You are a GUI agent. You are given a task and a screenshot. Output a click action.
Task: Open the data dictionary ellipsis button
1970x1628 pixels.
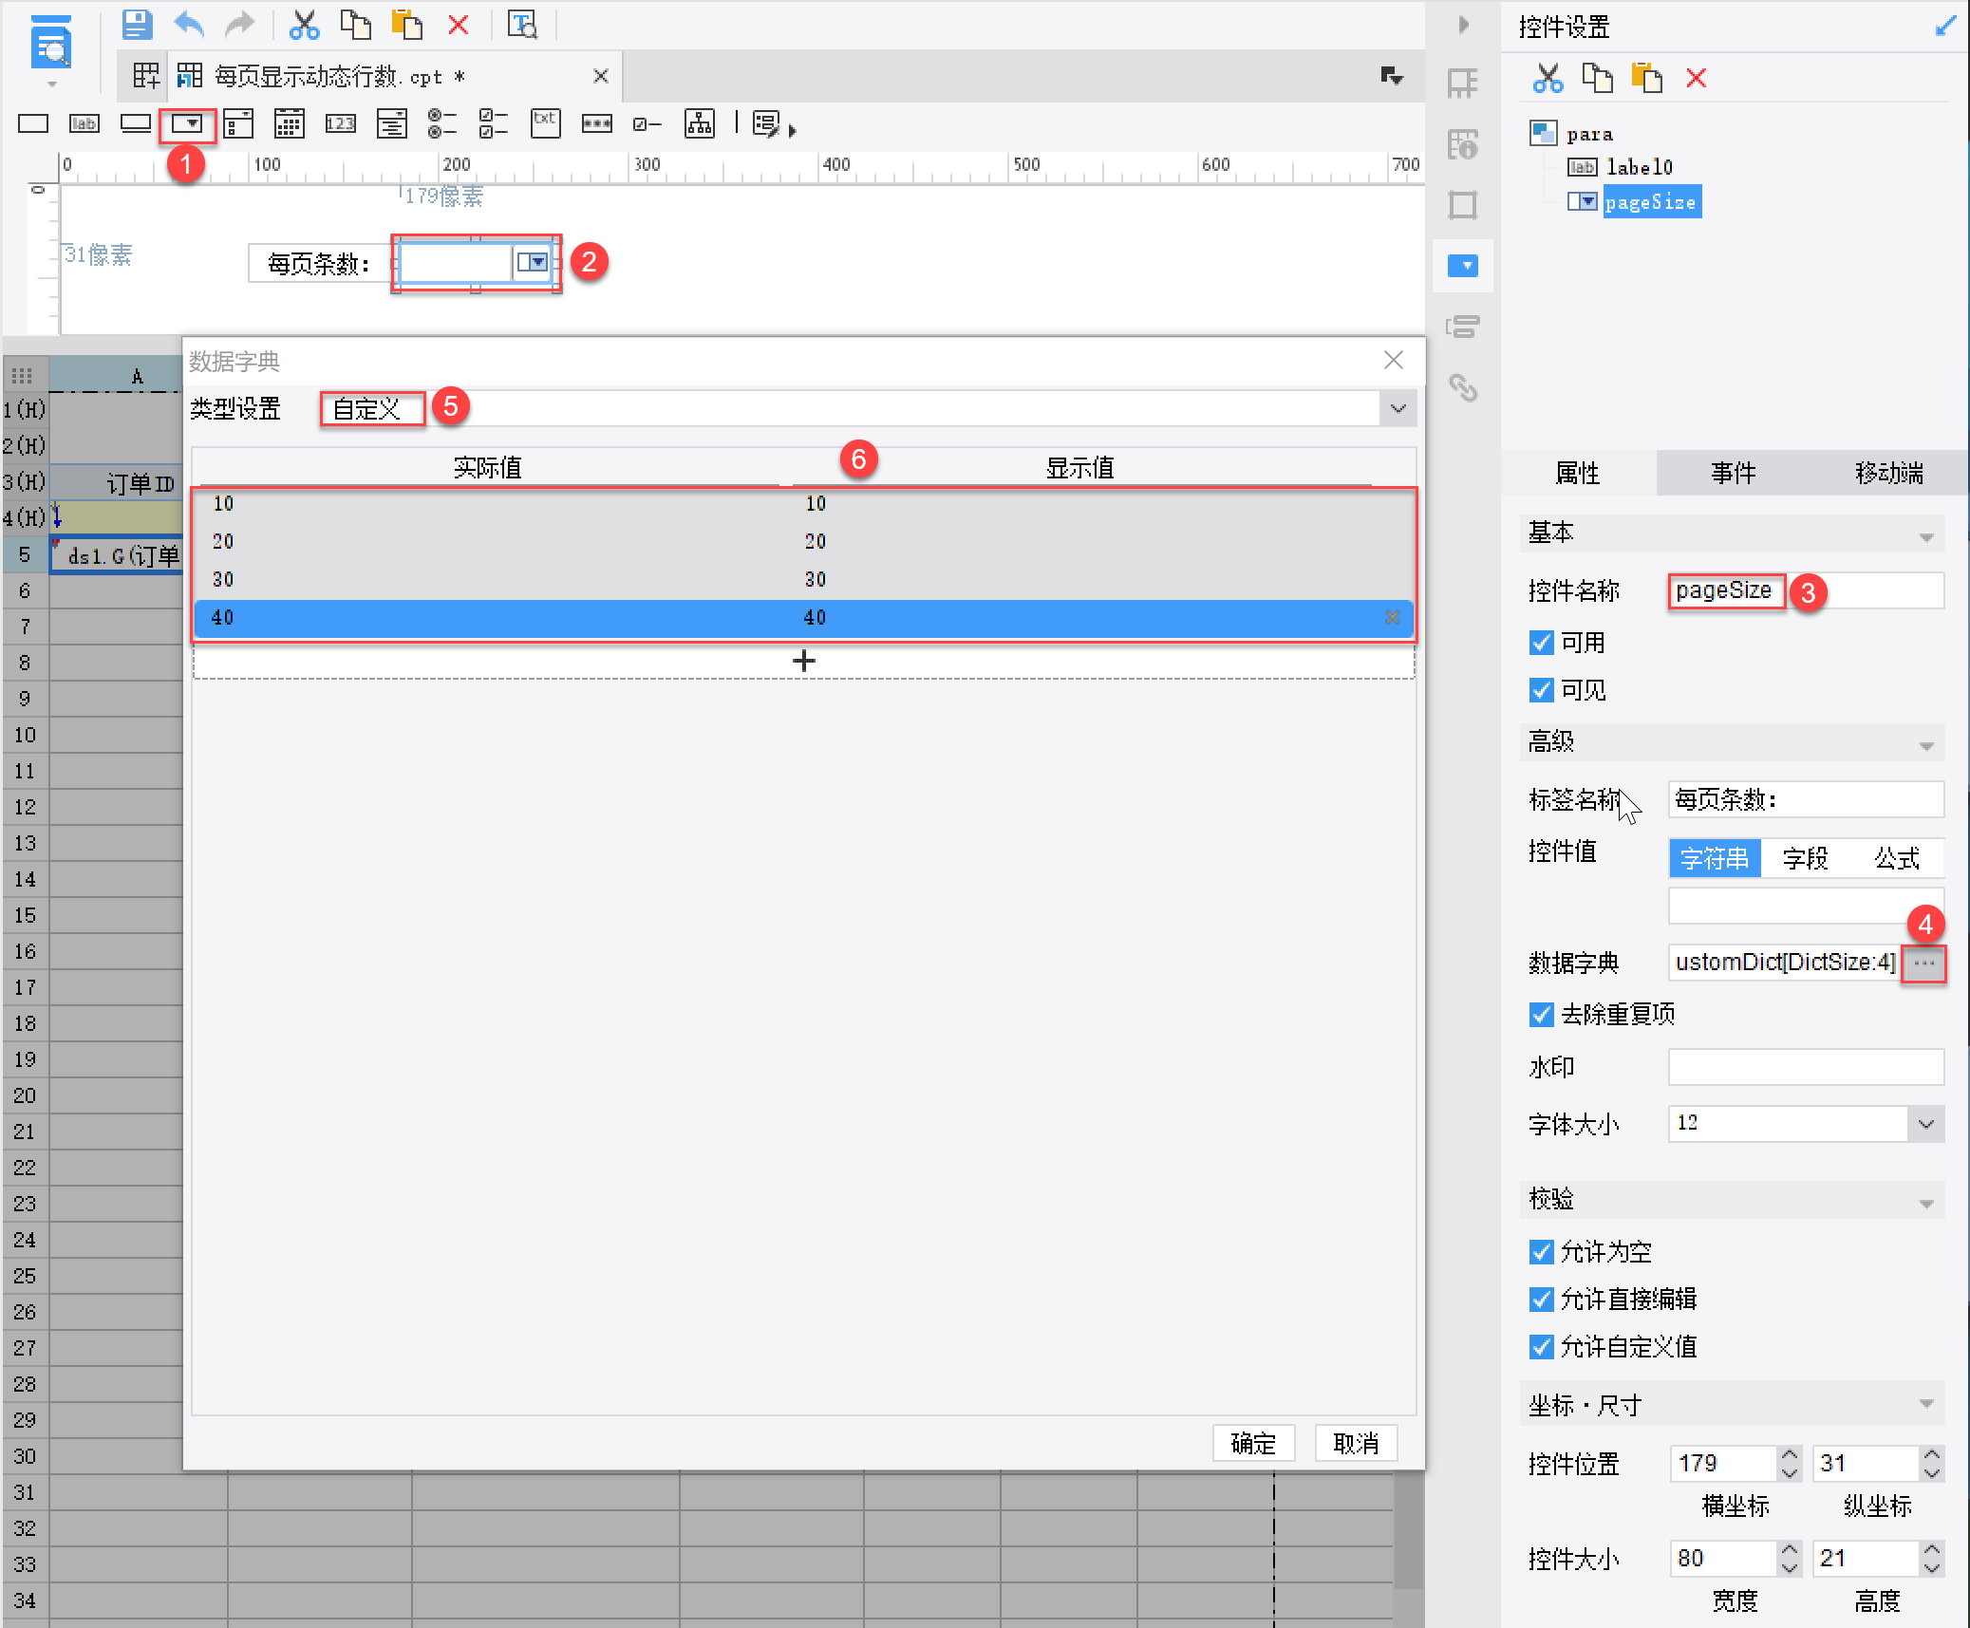pos(1923,964)
